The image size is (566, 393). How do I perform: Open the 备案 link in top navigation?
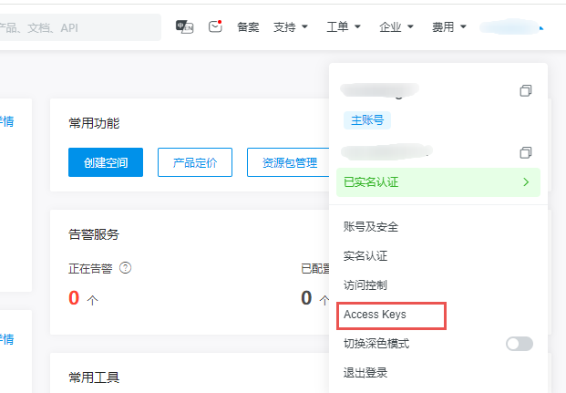tap(248, 27)
